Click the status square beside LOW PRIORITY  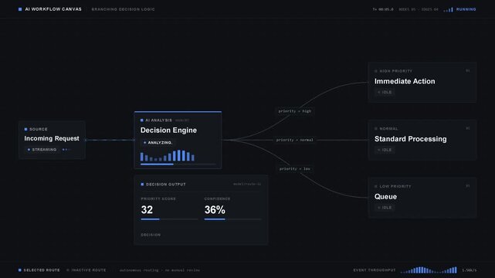[x=376, y=186]
